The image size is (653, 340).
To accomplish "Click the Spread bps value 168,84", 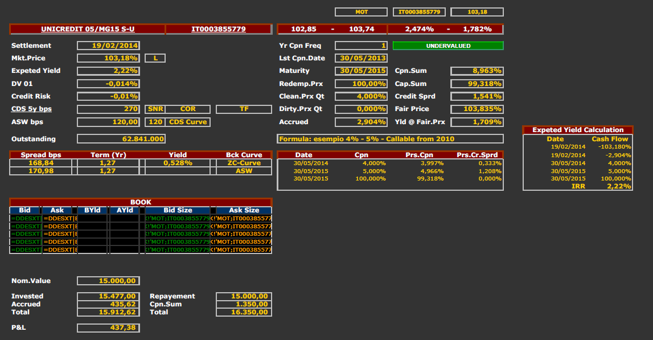I will click(41, 163).
